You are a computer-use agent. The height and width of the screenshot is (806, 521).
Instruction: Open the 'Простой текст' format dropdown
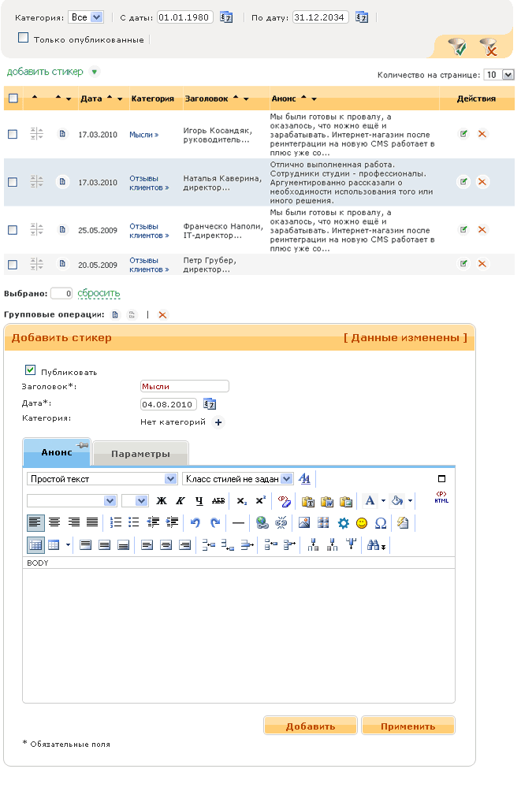click(102, 478)
